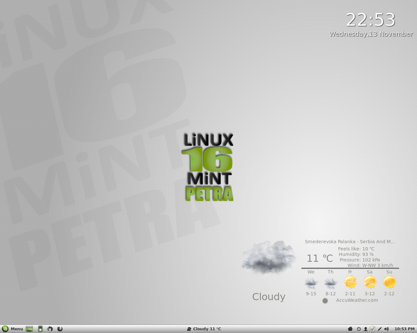Open the panel clock showing 10:53 PM
The width and height of the screenshot is (417, 333).
(x=404, y=329)
